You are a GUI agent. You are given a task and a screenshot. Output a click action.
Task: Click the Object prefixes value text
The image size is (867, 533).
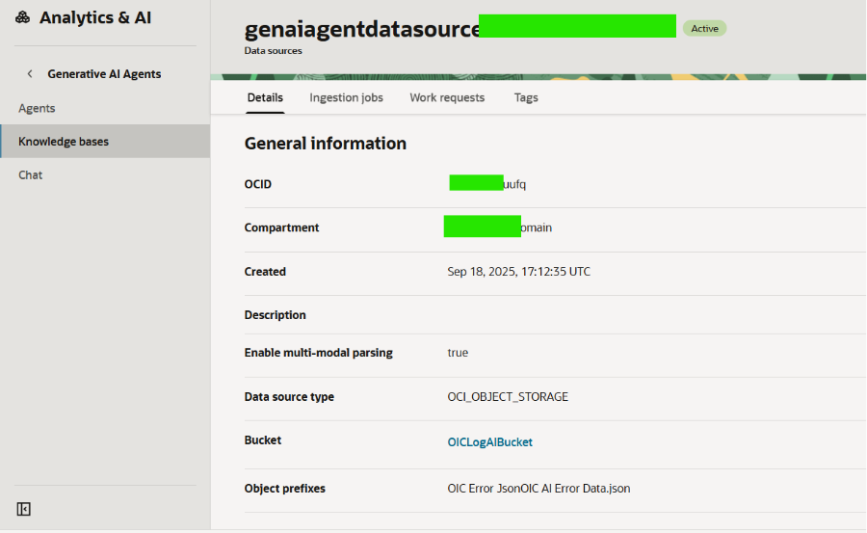[539, 488]
